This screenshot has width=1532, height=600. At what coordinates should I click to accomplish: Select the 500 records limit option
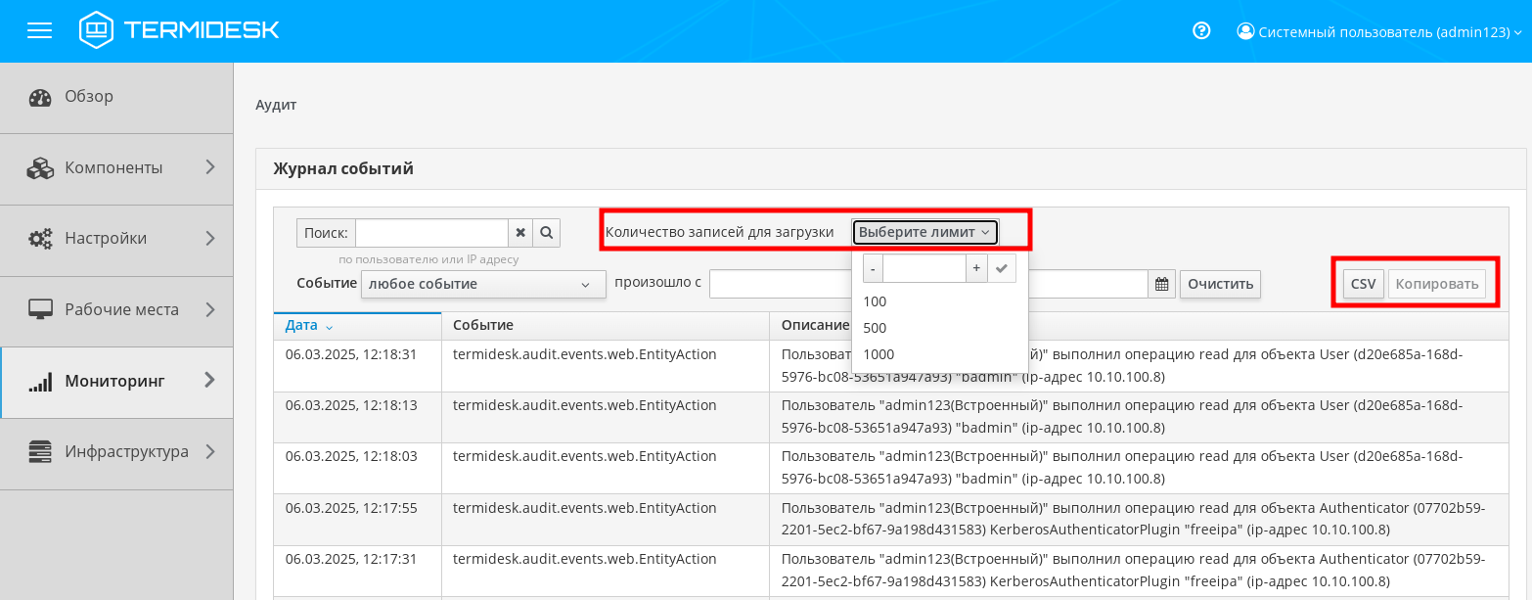pyautogui.click(x=875, y=328)
